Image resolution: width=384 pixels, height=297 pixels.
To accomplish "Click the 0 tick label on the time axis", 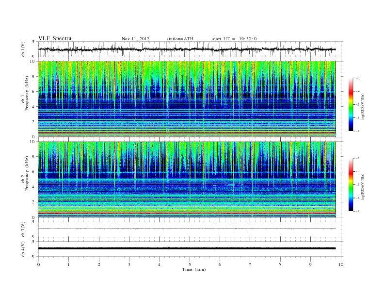I will tap(38, 264).
